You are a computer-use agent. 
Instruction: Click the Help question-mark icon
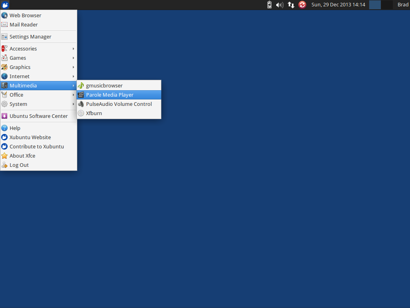click(4, 128)
